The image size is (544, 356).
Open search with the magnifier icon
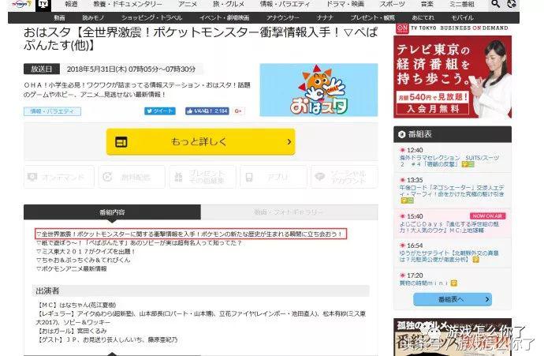click(x=496, y=4)
